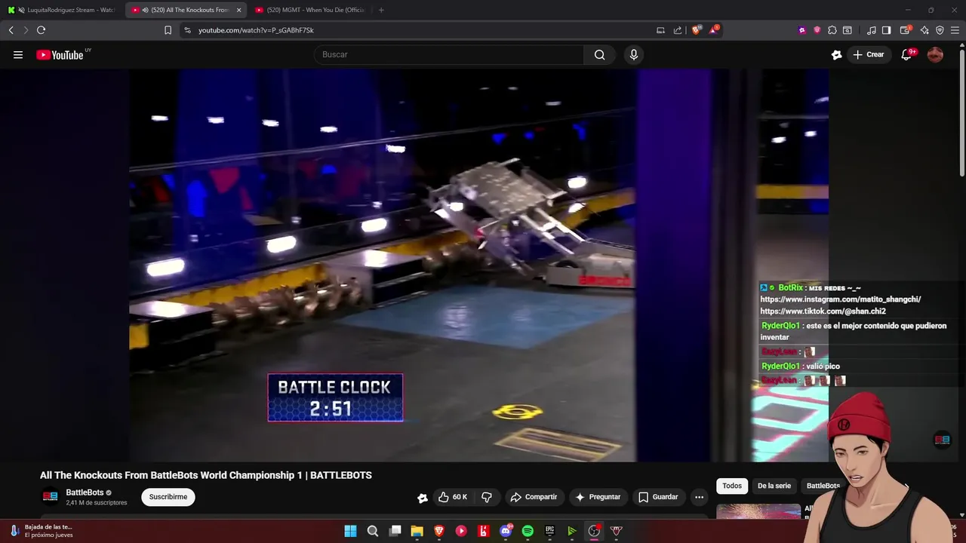Save the video with Guardar
Viewport: 966px width, 543px height.
658,497
